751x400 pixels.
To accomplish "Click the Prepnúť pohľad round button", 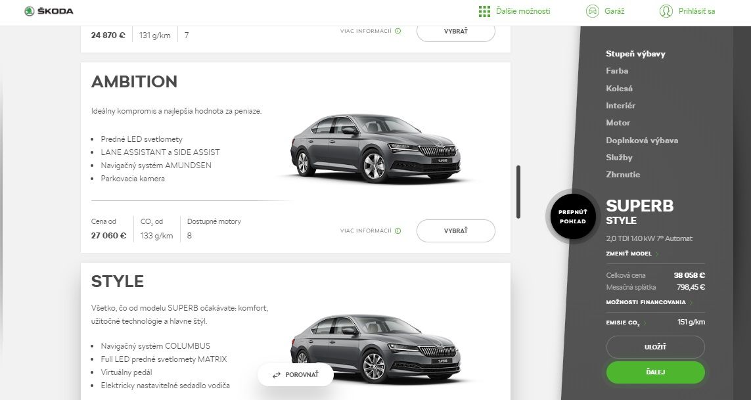I will click(x=572, y=217).
